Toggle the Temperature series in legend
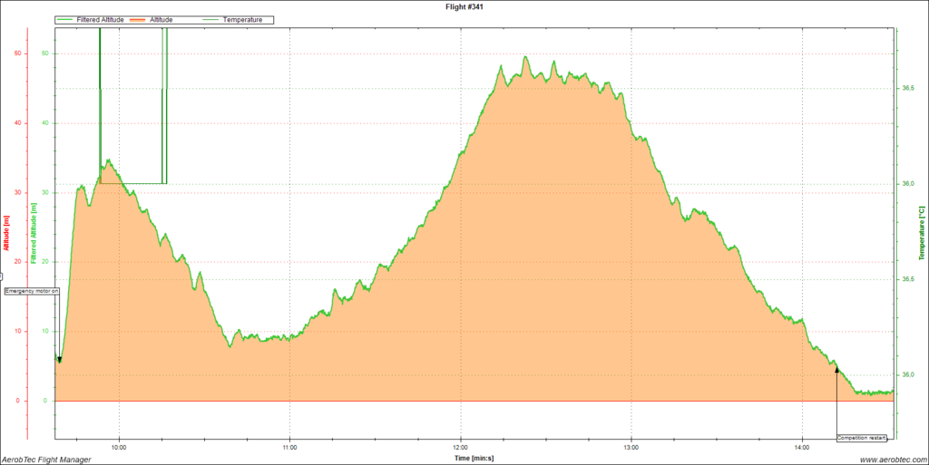Image resolution: width=929 pixels, height=465 pixels. pos(242,19)
